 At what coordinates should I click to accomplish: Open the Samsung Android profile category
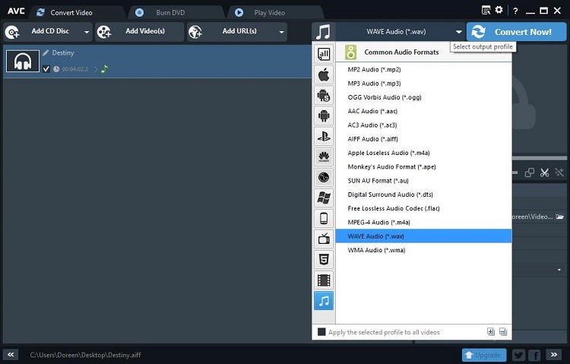click(324, 95)
